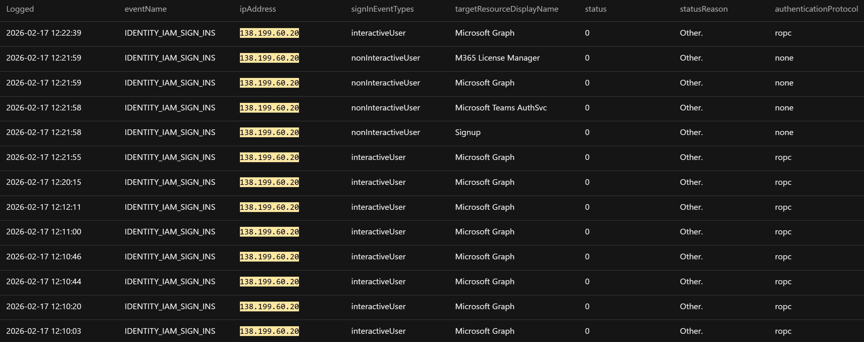Click the Microsoft Teams AuthSvc cell
The height and width of the screenshot is (342, 864).
coord(500,108)
